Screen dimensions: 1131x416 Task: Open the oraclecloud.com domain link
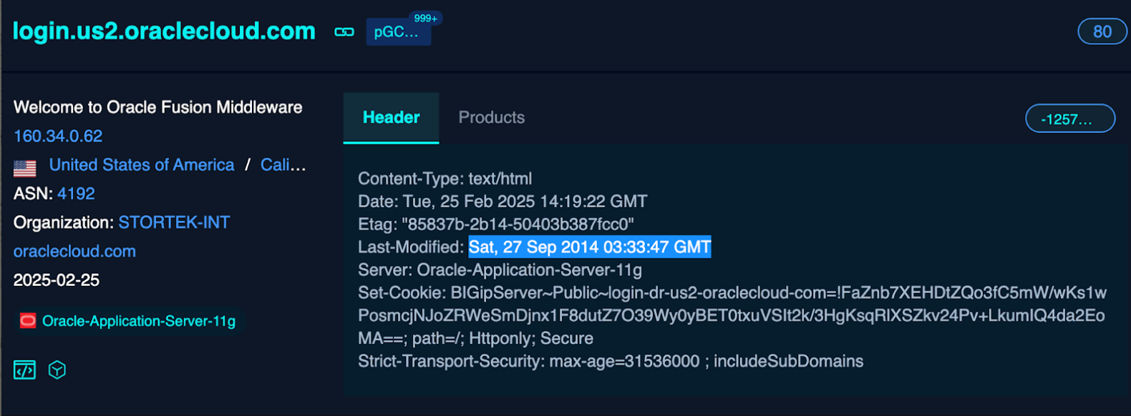(x=74, y=252)
